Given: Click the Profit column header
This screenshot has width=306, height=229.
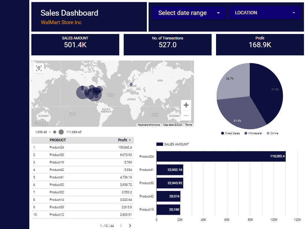Looking at the screenshot, I should click(x=122, y=140).
